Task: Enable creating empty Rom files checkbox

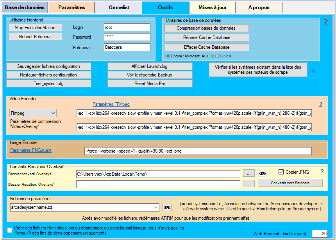Action: click(x=10, y=230)
